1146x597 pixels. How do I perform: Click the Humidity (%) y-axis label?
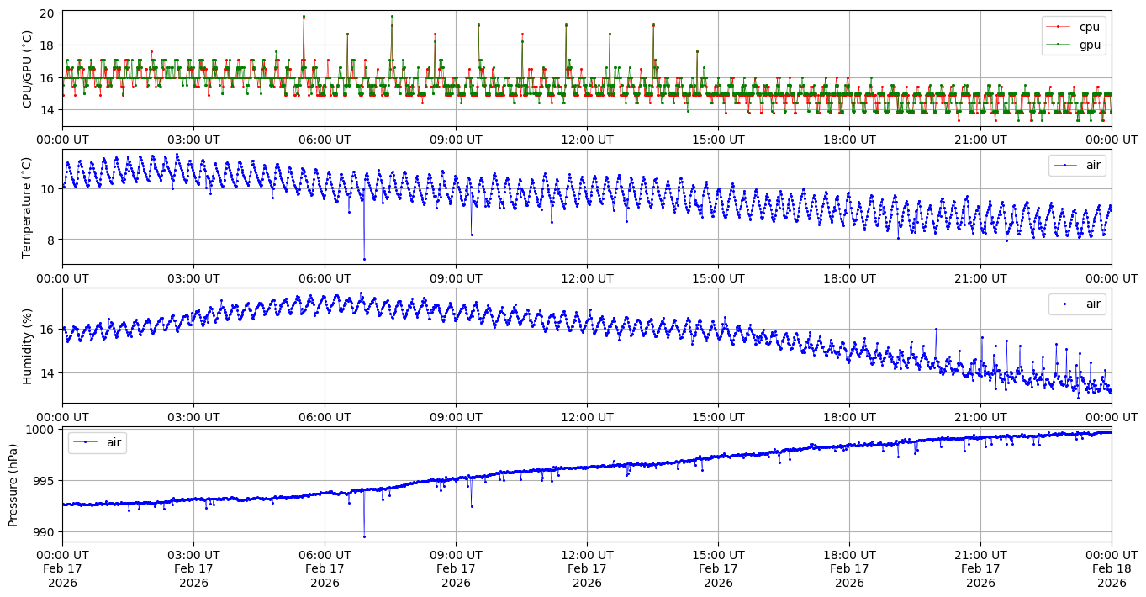click(x=28, y=346)
